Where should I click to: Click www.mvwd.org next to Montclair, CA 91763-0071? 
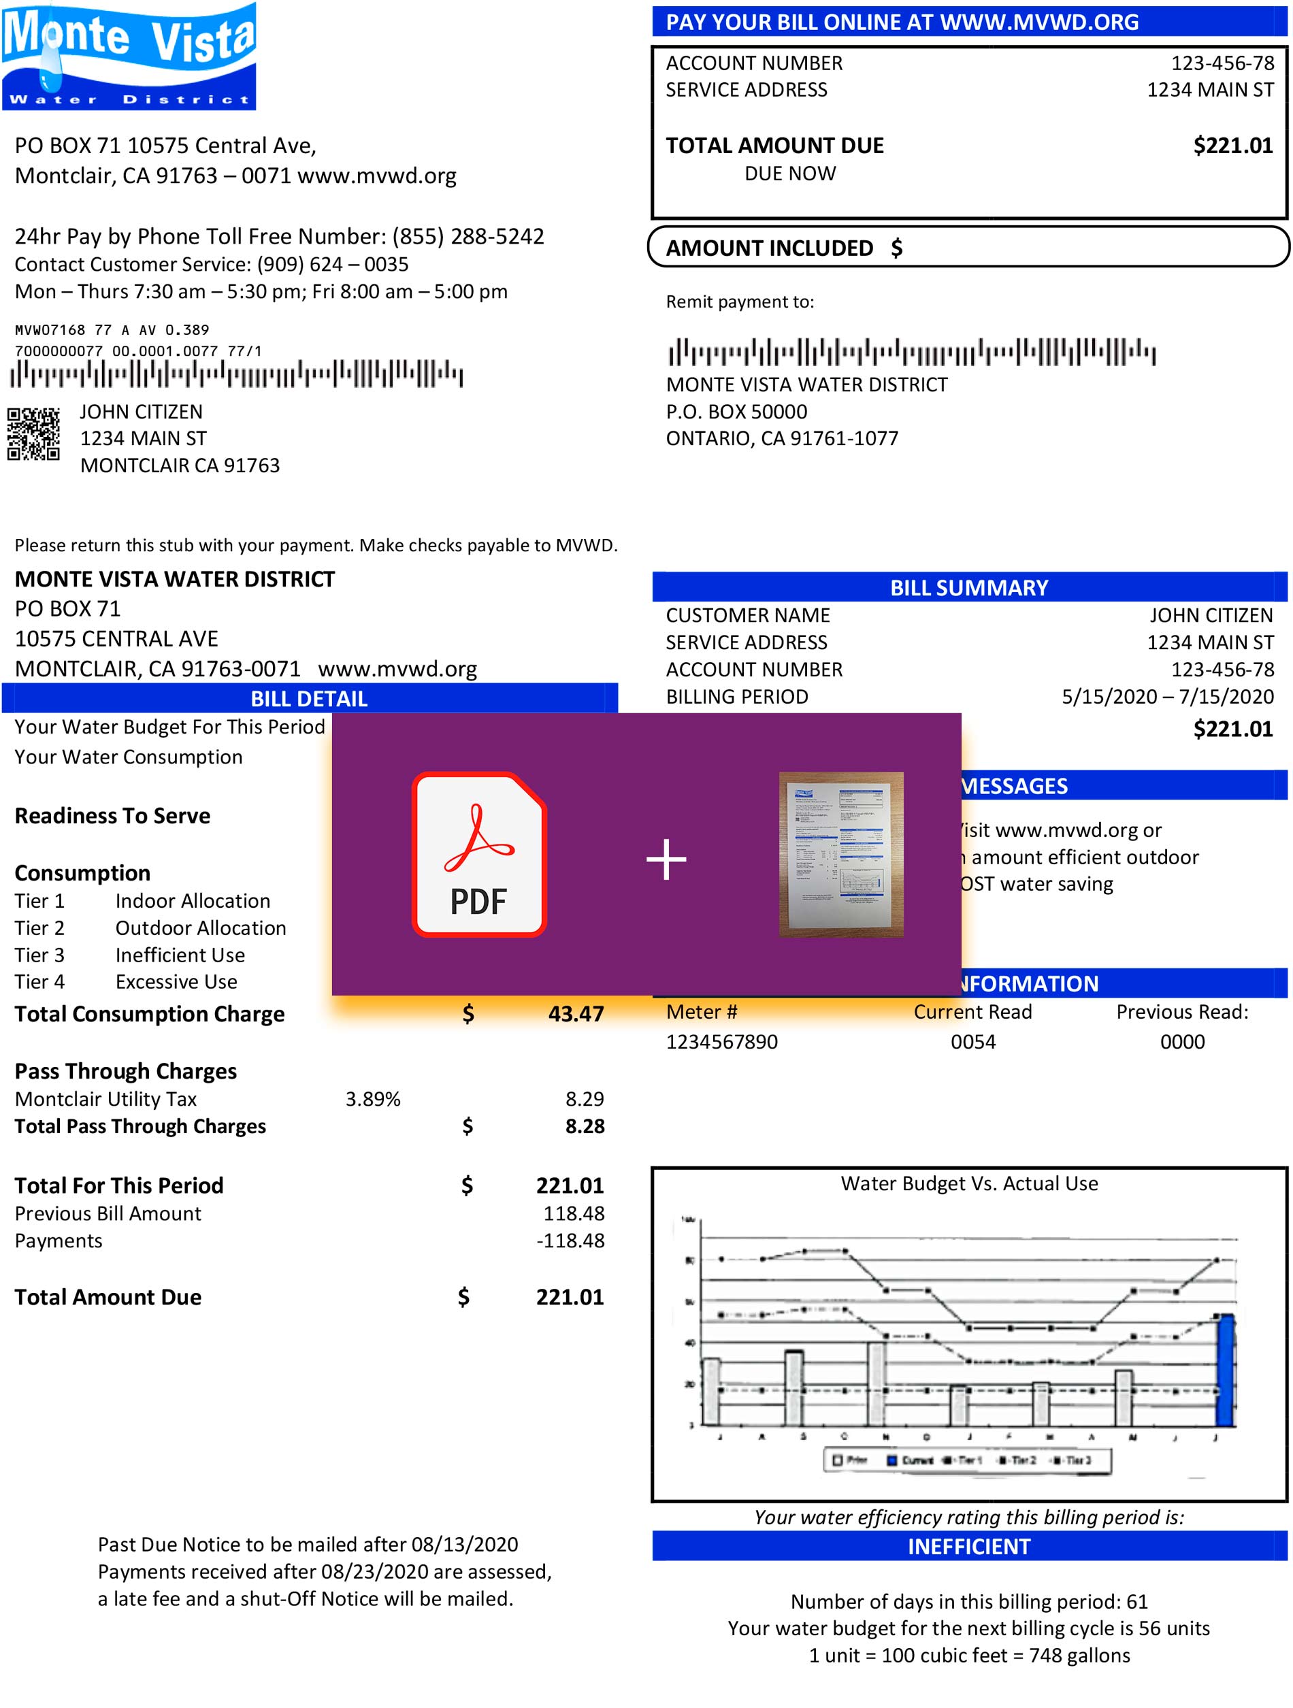pos(397,669)
